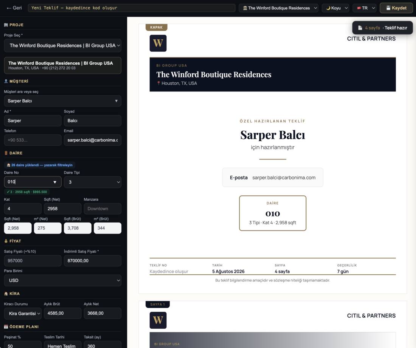Screen dimensions: 416x348
Task: Click the Manzara field with Downtown placeholder
Action: [102, 209]
